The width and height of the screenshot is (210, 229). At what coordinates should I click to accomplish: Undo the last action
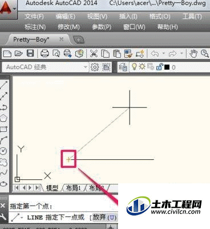pos(155,54)
